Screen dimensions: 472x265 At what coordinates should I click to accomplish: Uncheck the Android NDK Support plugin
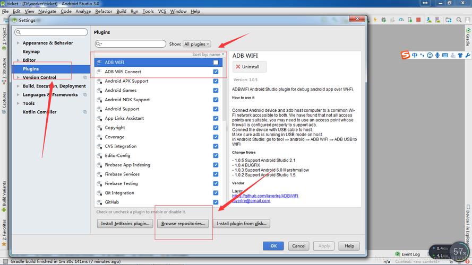(216, 100)
